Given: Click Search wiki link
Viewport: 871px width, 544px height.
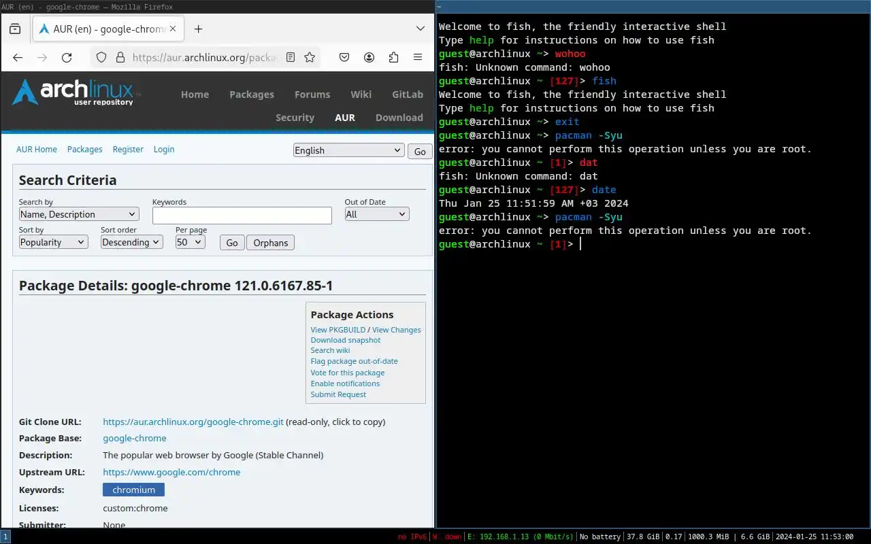Looking at the screenshot, I should point(330,350).
